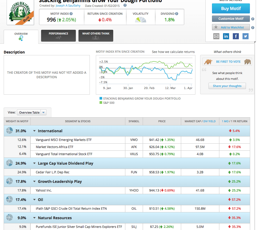
Task: Click the bear icon in vote banner
Action: (x=248, y=62)
